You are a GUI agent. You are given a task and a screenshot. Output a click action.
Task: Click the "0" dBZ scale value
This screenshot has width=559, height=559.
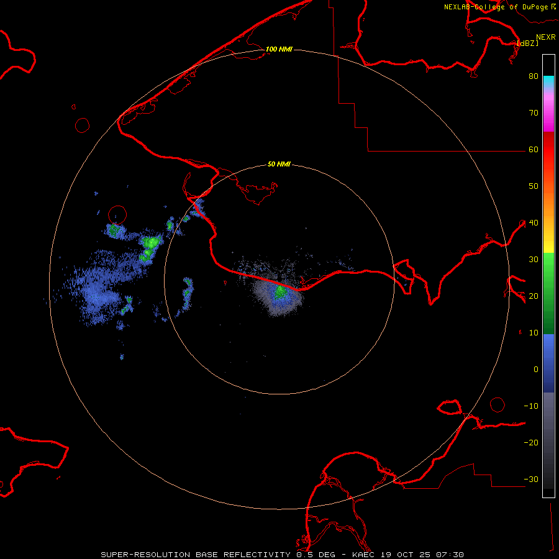(536, 370)
